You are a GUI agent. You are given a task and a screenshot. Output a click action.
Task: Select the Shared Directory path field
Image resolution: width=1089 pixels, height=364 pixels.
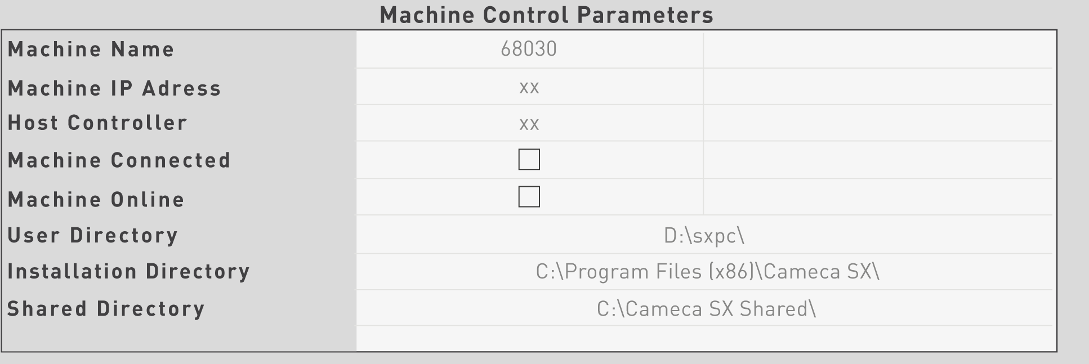pyautogui.click(x=706, y=309)
